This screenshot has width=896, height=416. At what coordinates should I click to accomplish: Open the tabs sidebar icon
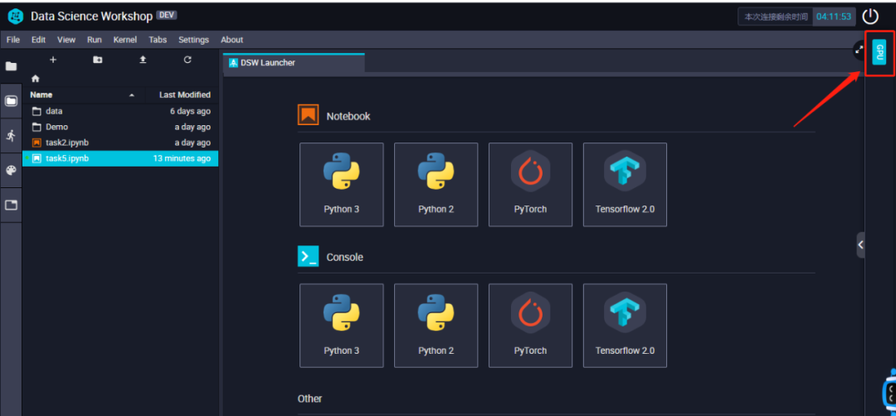click(x=11, y=205)
